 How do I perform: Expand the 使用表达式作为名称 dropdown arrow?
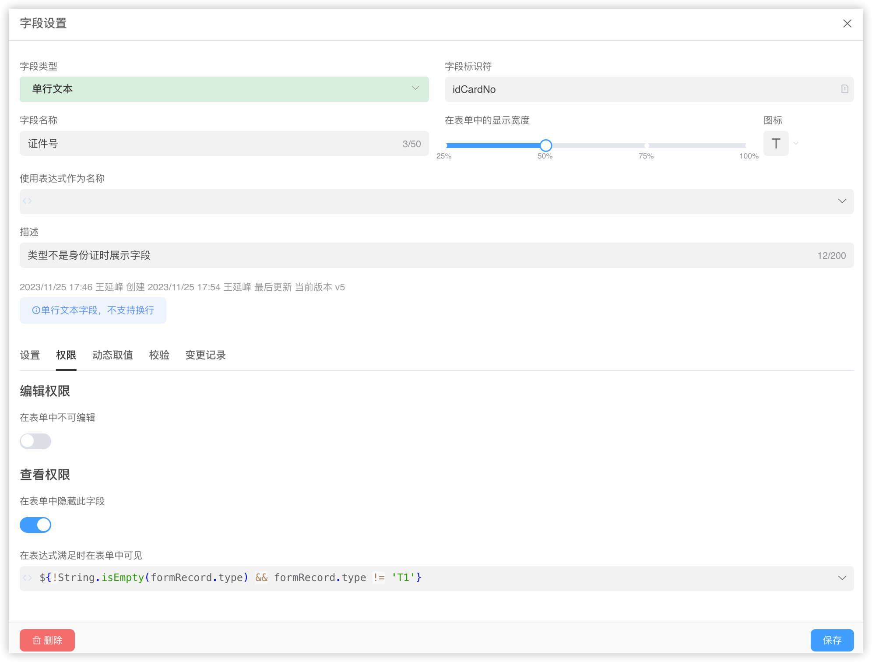[842, 201]
